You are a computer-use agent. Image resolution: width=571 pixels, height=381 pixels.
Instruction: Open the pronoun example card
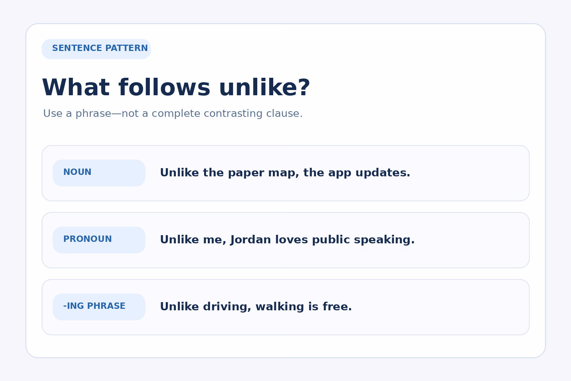pos(285,240)
